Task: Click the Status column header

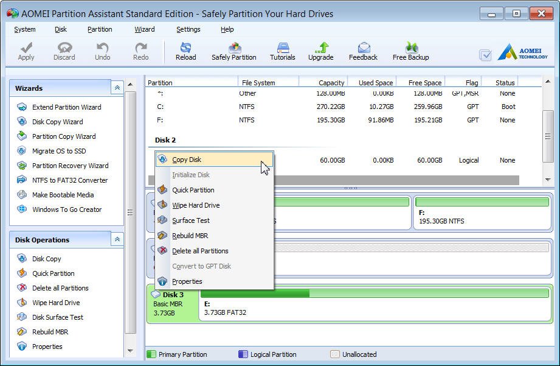Action: click(x=500, y=83)
